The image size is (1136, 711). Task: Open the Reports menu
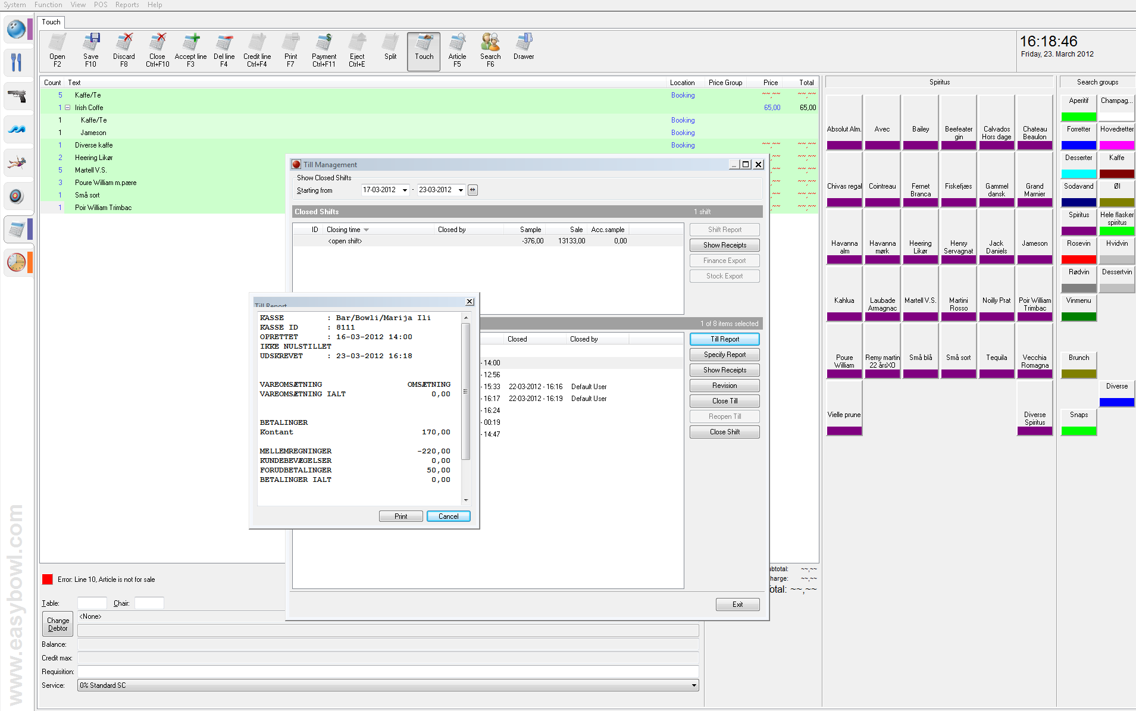click(127, 5)
